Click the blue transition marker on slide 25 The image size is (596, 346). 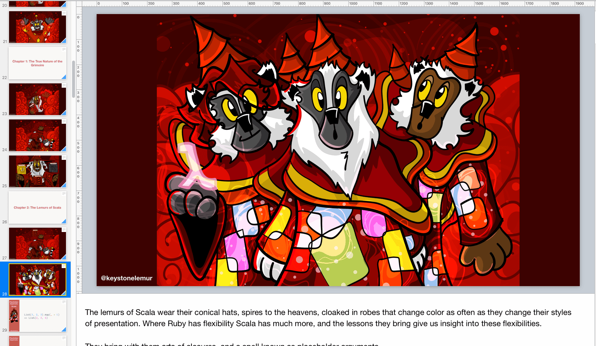[64, 185]
